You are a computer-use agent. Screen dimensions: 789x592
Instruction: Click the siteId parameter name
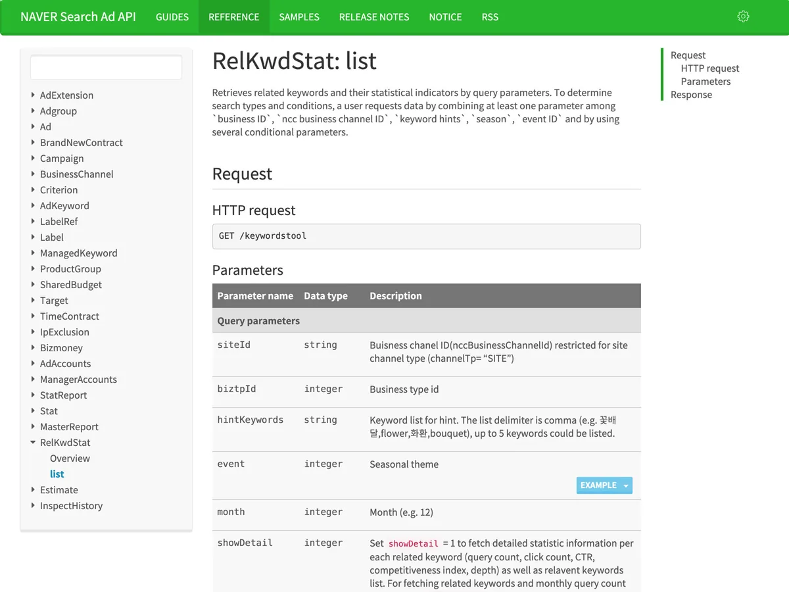pyautogui.click(x=234, y=345)
